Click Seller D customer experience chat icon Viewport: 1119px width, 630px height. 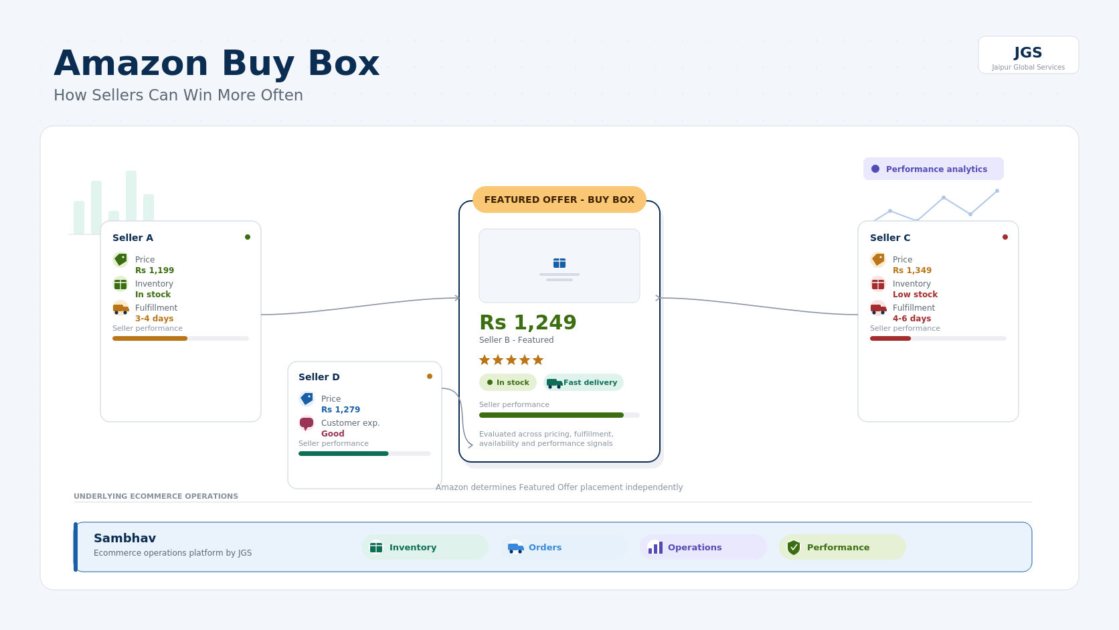[x=307, y=423]
